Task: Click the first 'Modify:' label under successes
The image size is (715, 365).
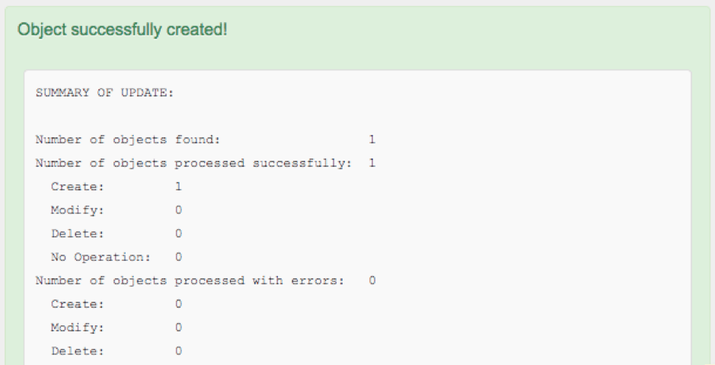Action: click(x=78, y=210)
